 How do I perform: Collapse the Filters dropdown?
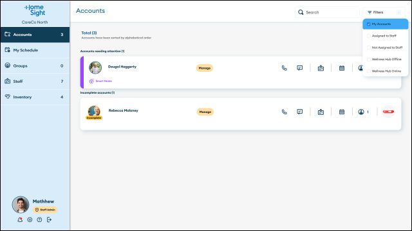point(384,12)
